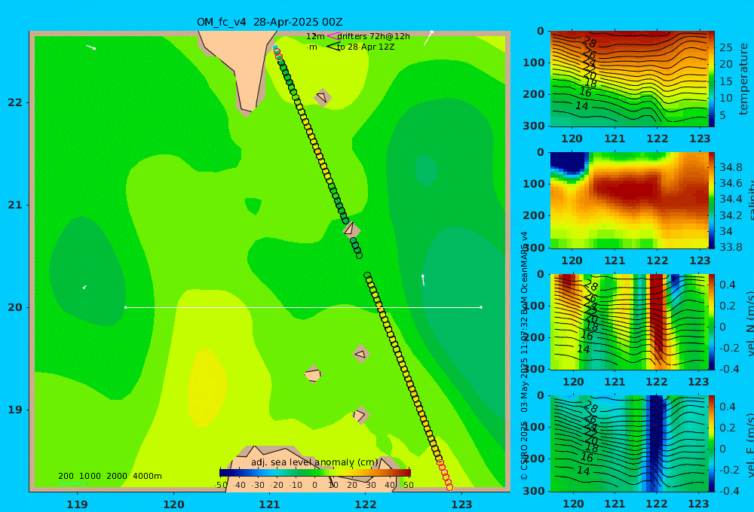Open the salinity depth section panel
This screenshot has height=512, width=754.
tap(629, 200)
